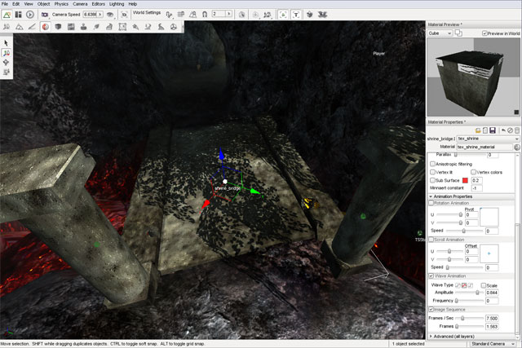Screen dimensions: 522x348
Task: Toggle the Preview in World checkbox
Action: 484,33
